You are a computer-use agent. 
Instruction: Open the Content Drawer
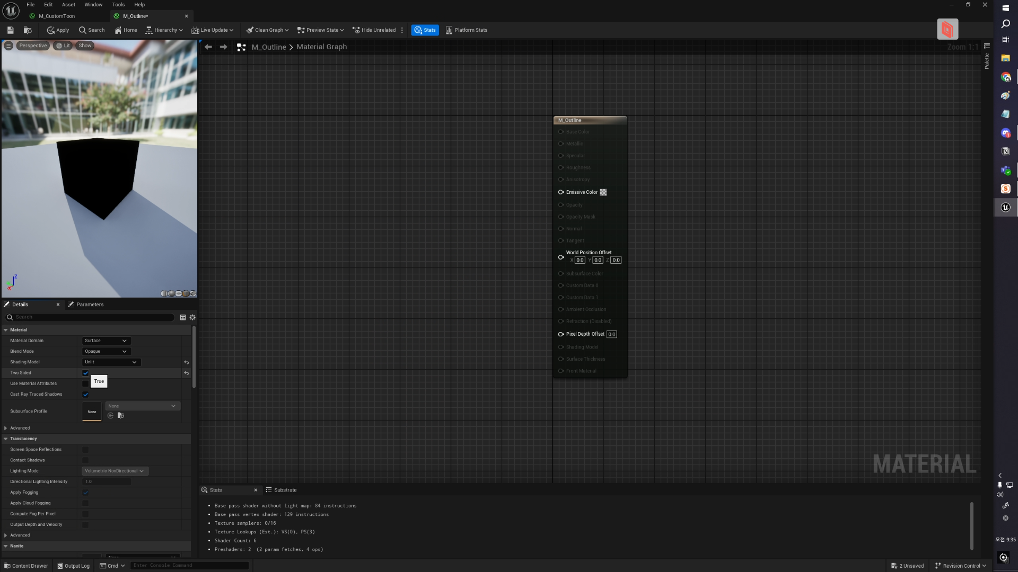26,566
